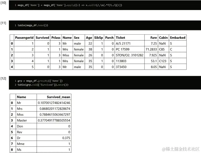Select the Mrs row in groupby table
Screen dimensions: 201x153
(x=41, y=109)
